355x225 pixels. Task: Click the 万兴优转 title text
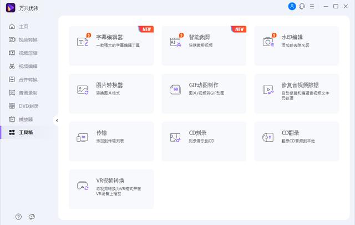[x=28, y=8]
